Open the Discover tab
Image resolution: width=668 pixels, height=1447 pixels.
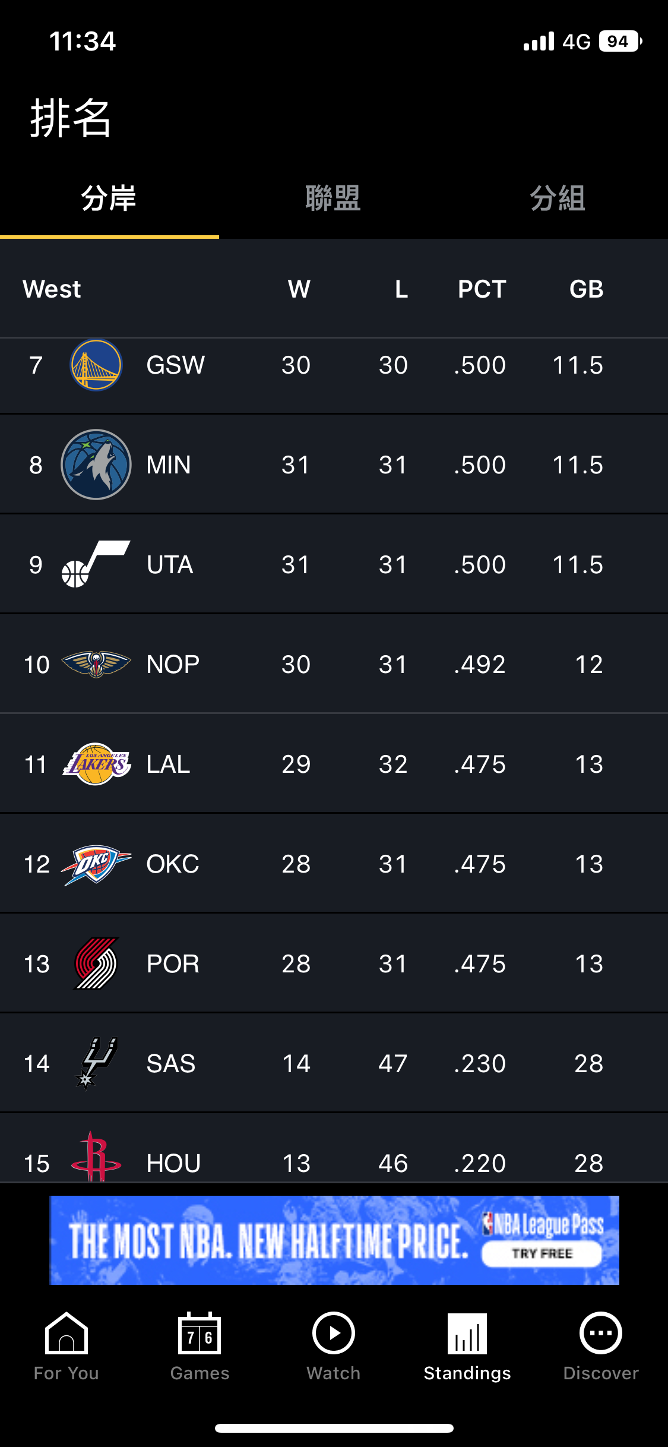point(601,1346)
